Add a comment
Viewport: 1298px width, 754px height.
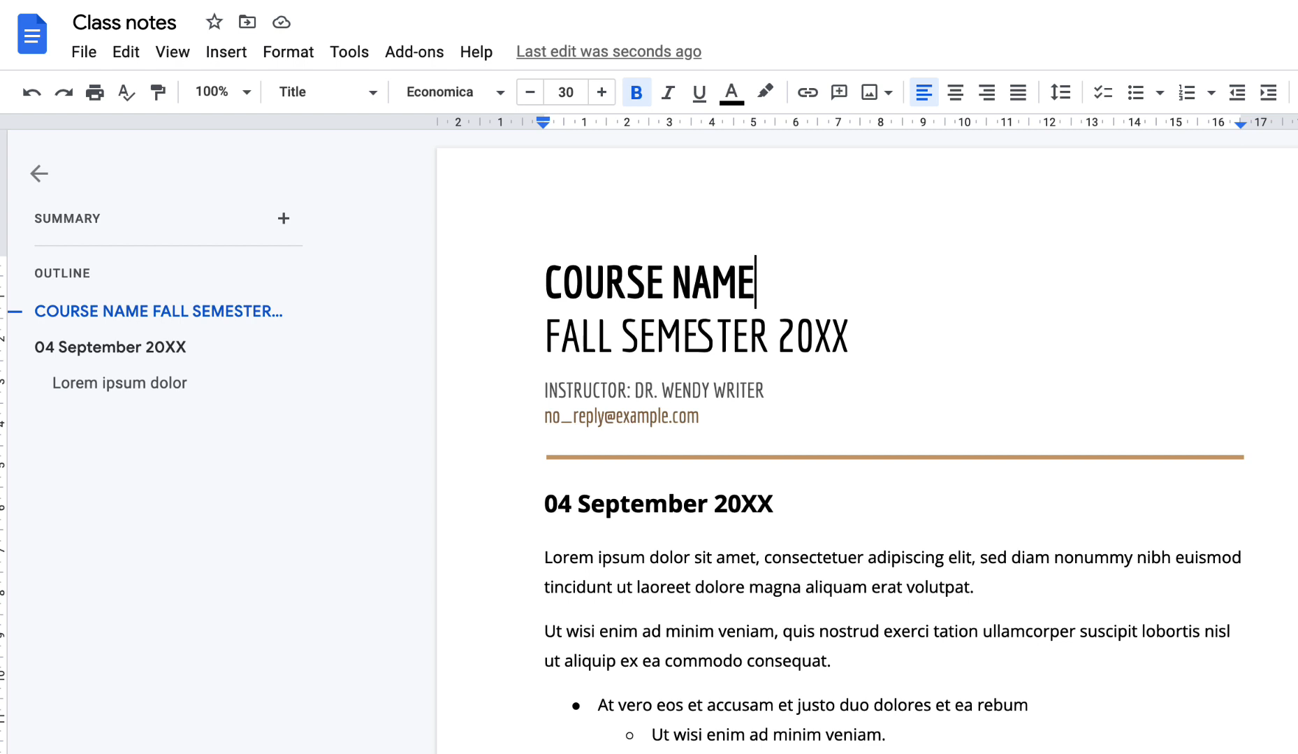(x=839, y=92)
